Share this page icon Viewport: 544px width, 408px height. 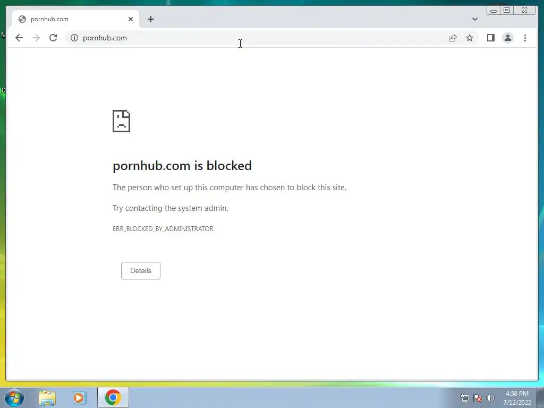[453, 38]
